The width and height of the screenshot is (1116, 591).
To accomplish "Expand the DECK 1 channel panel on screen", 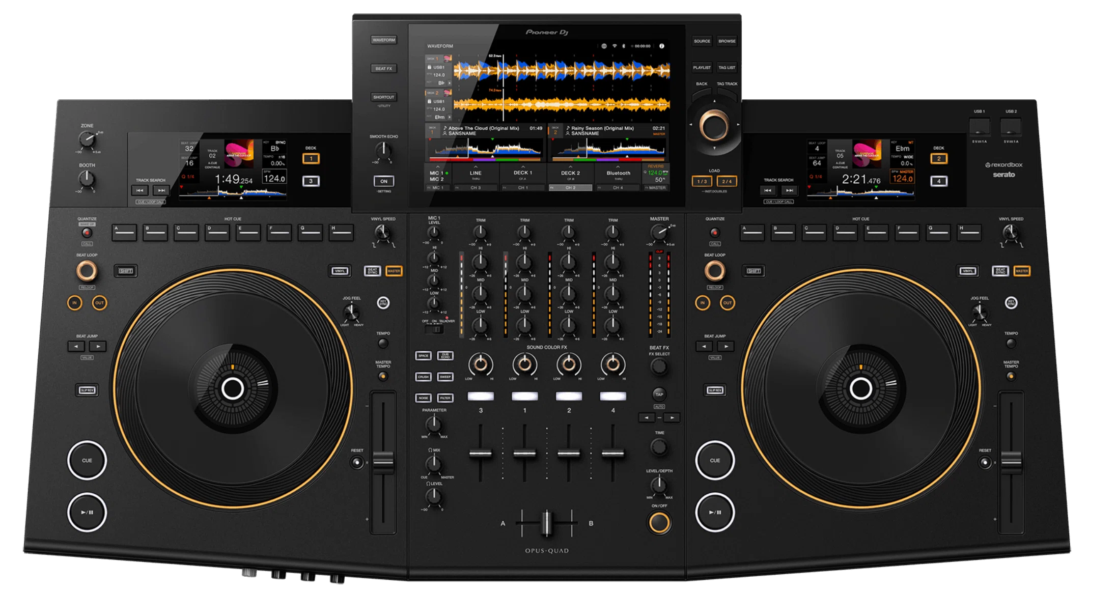I will (523, 176).
